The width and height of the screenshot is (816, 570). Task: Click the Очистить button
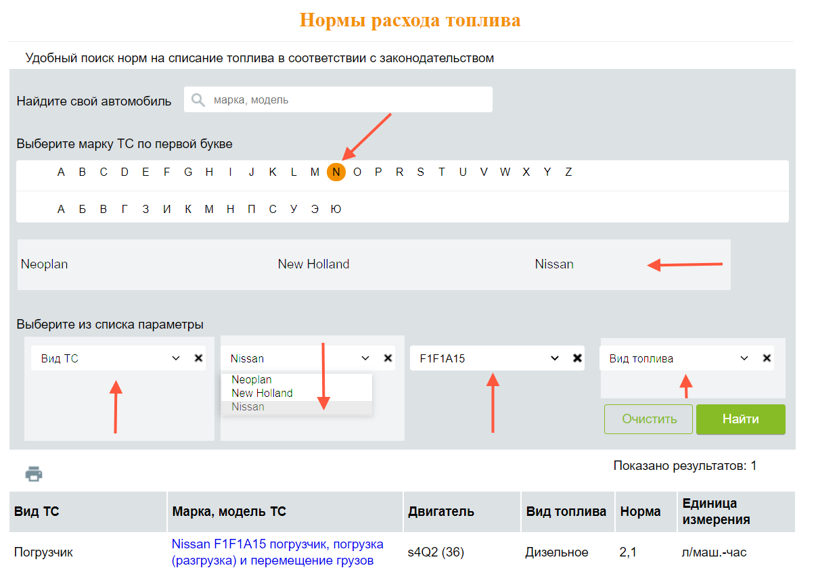(x=649, y=419)
